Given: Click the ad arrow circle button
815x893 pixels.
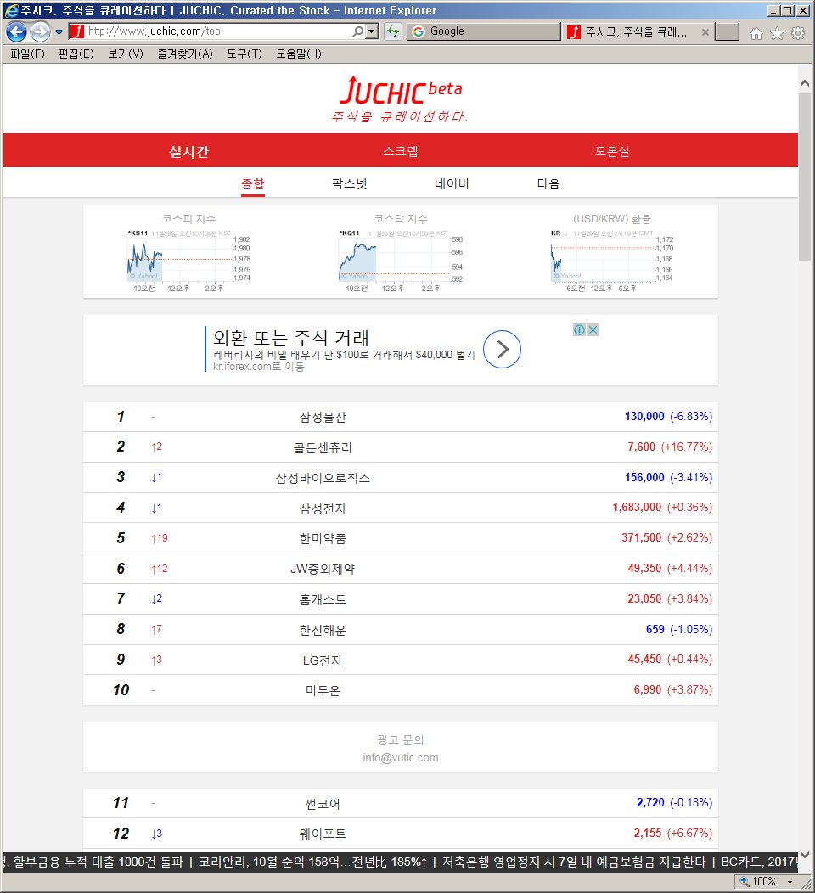Looking at the screenshot, I should [502, 349].
